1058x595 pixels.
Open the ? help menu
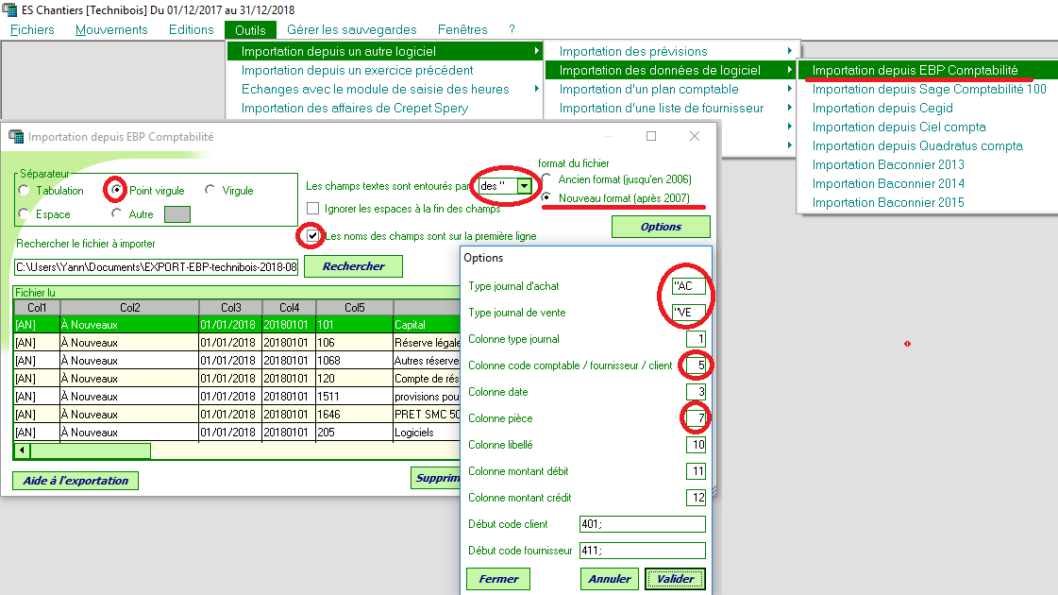pos(512,29)
